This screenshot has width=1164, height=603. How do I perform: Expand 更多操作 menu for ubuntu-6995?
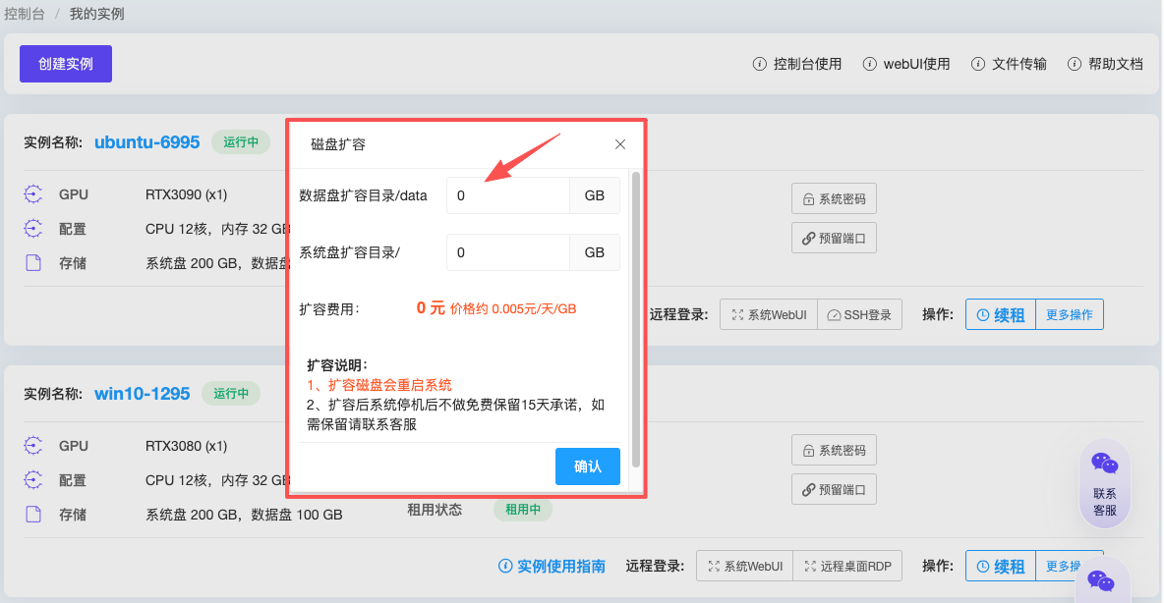click(x=1069, y=315)
